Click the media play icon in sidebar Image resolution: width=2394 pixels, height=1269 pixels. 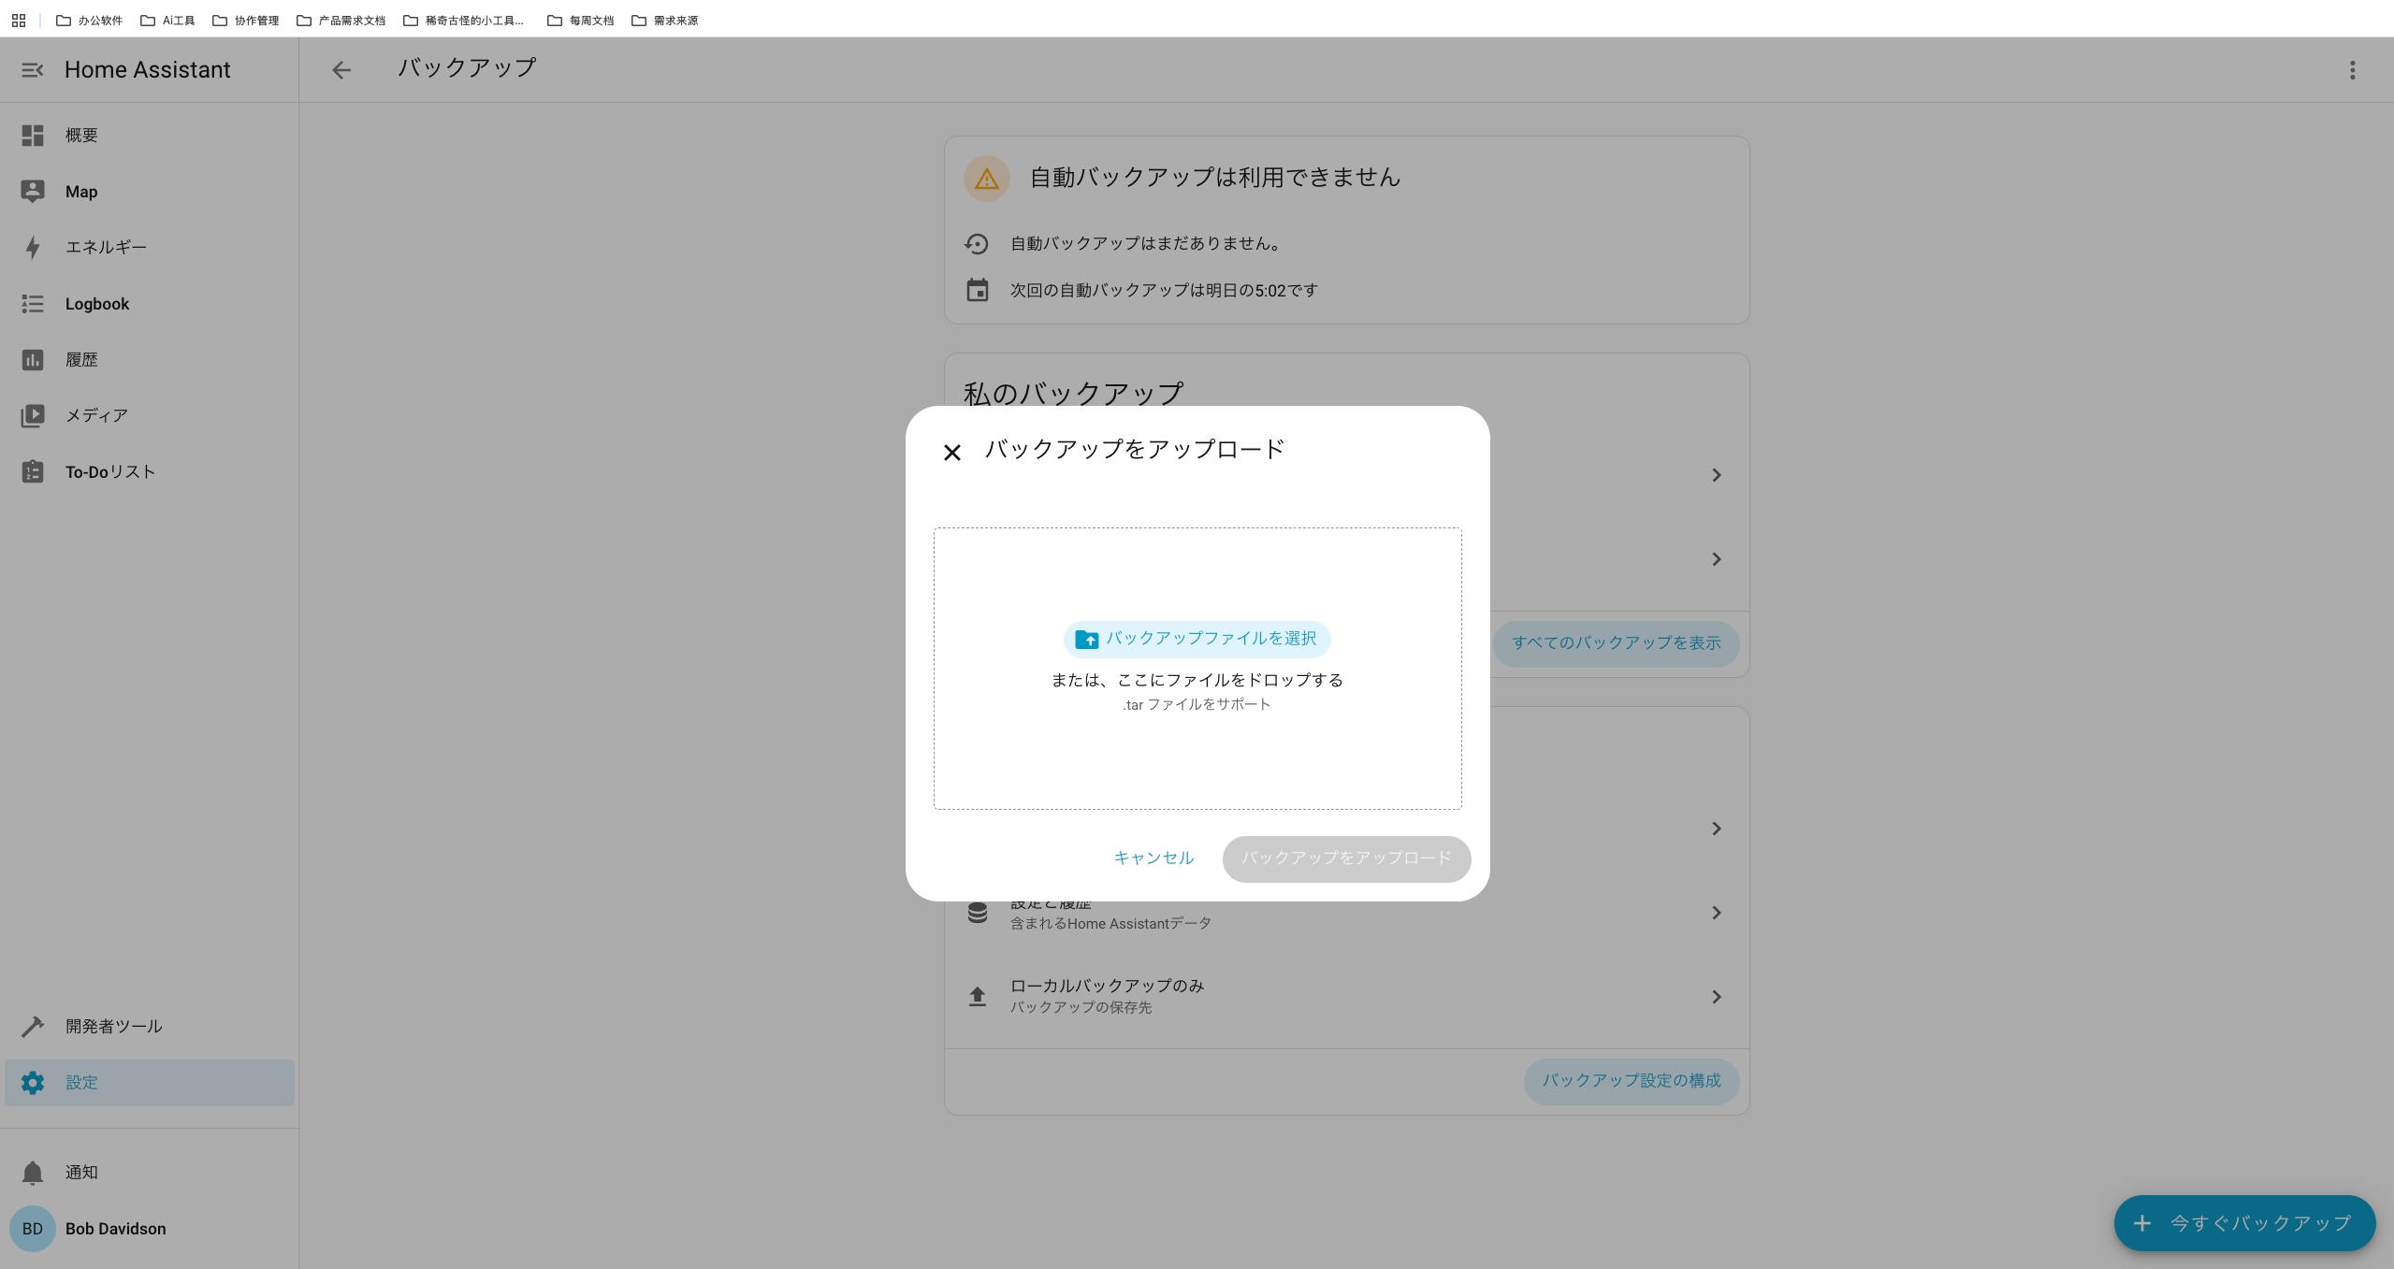tap(33, 416)
